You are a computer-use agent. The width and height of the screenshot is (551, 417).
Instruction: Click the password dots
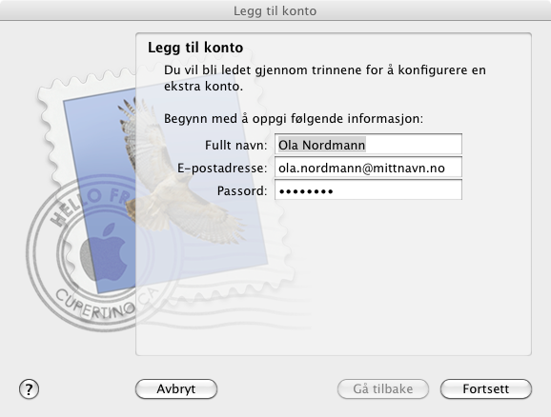click(306, 191)
